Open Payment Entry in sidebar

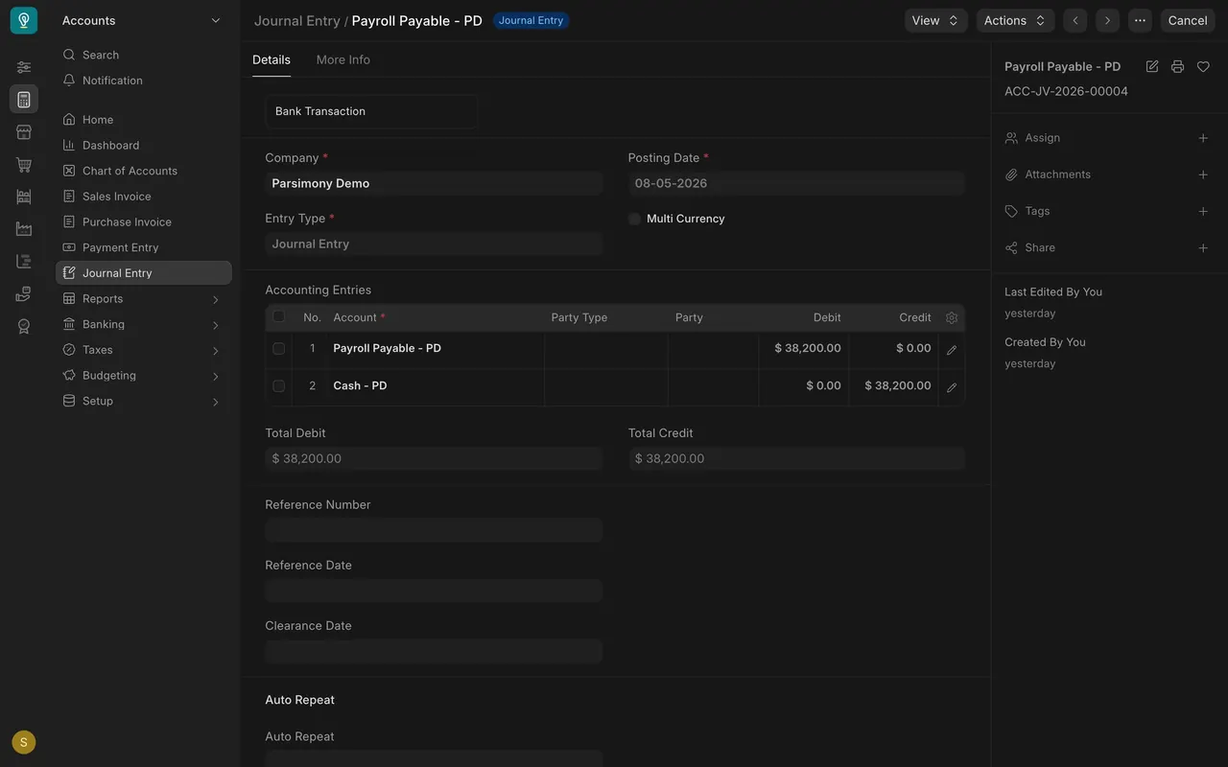coord(144,247)
